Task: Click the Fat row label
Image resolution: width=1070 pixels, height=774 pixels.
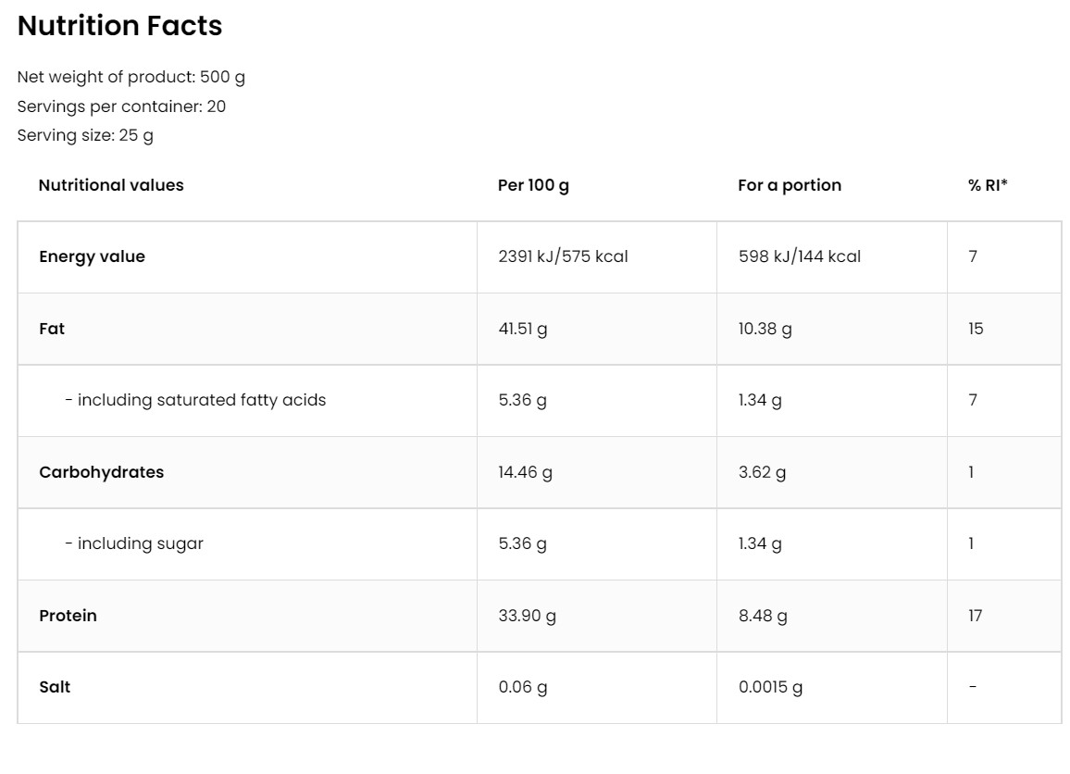Action: click(x=52, y=329)
